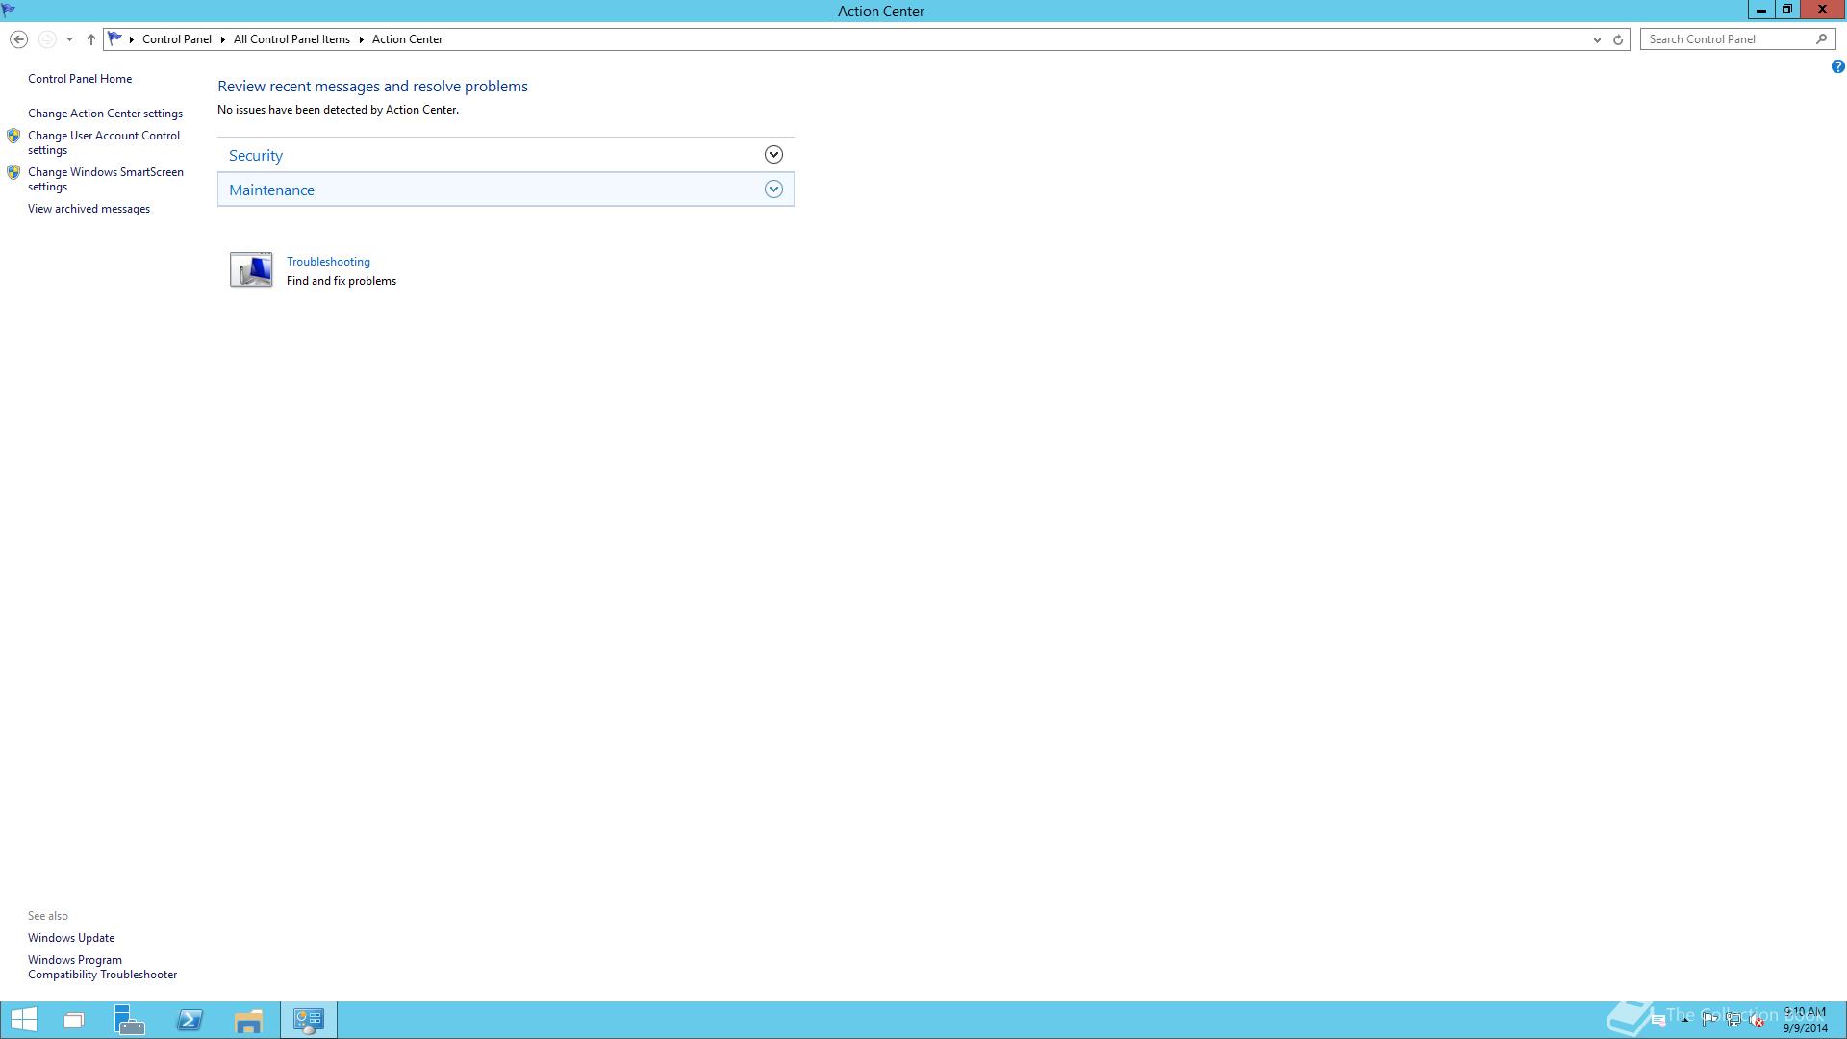Image resolution: width=1847 pixels, height=1039 pixels.
Task: Click the Action Center title bar flag icon
Action: (x=9, y=11)
